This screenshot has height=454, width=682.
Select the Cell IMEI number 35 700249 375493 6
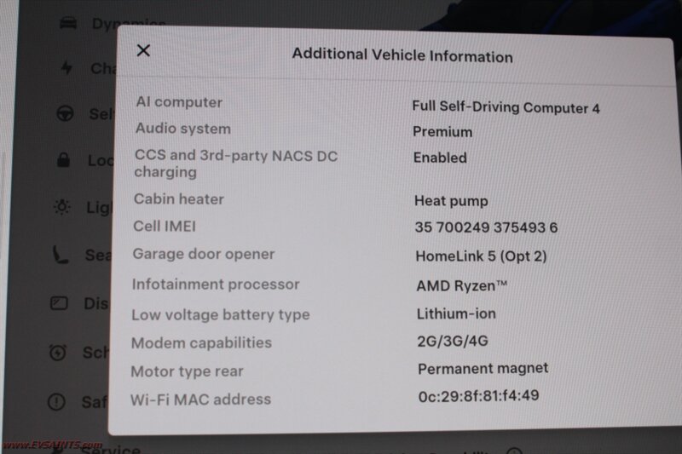click(x=486, y=227)
